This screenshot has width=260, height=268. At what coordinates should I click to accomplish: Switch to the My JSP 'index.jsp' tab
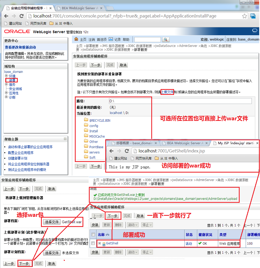236,143
